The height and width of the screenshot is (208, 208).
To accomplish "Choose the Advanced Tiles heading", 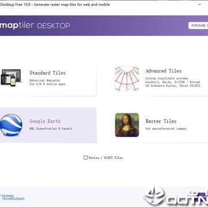I will coord(164,71).
